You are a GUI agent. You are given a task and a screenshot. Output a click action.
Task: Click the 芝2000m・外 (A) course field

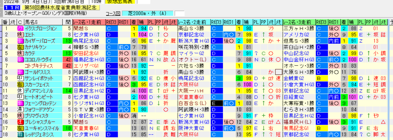[147, 14]
